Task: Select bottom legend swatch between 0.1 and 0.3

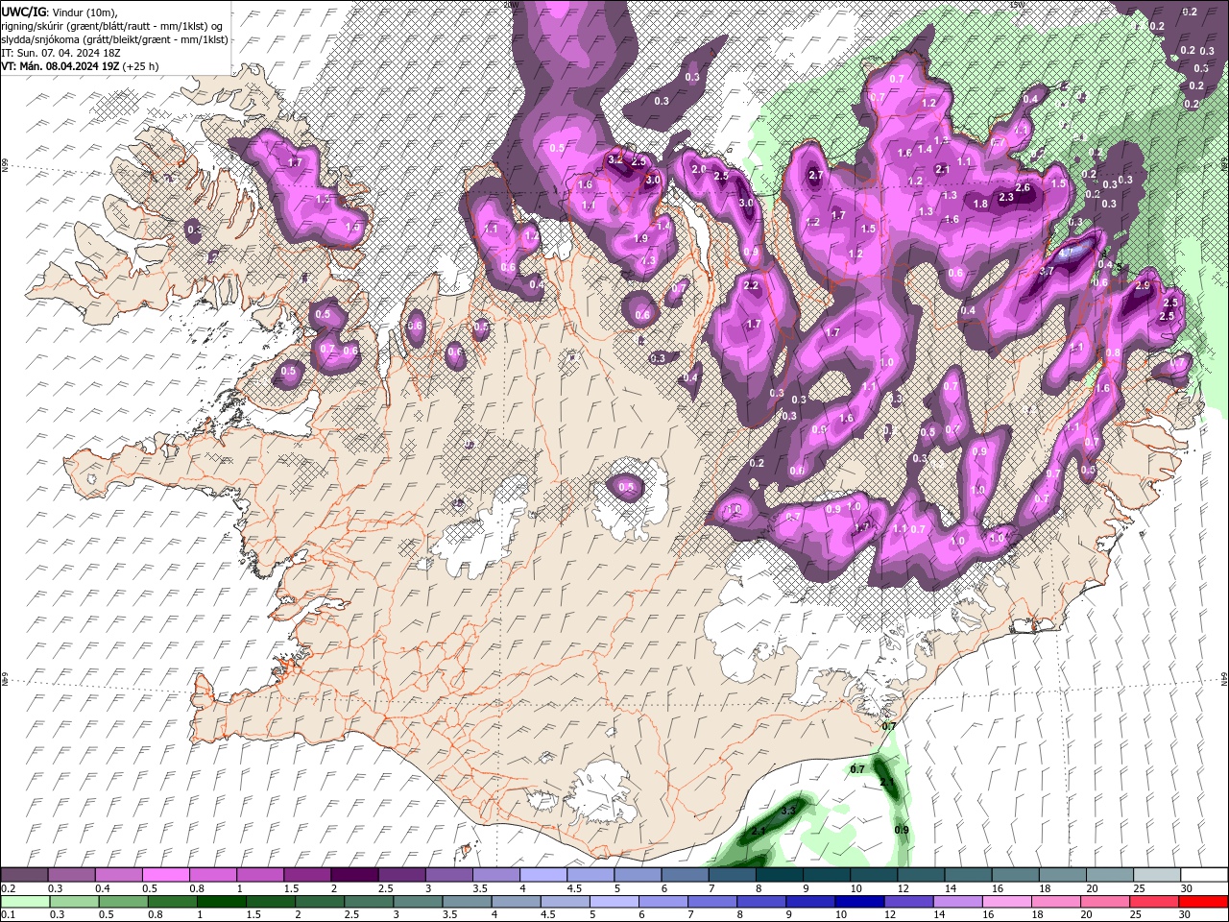Action: point(25,902)
